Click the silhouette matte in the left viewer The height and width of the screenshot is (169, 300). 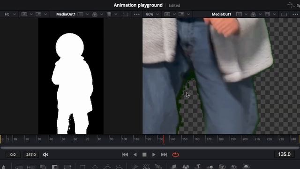coord(72,84)
